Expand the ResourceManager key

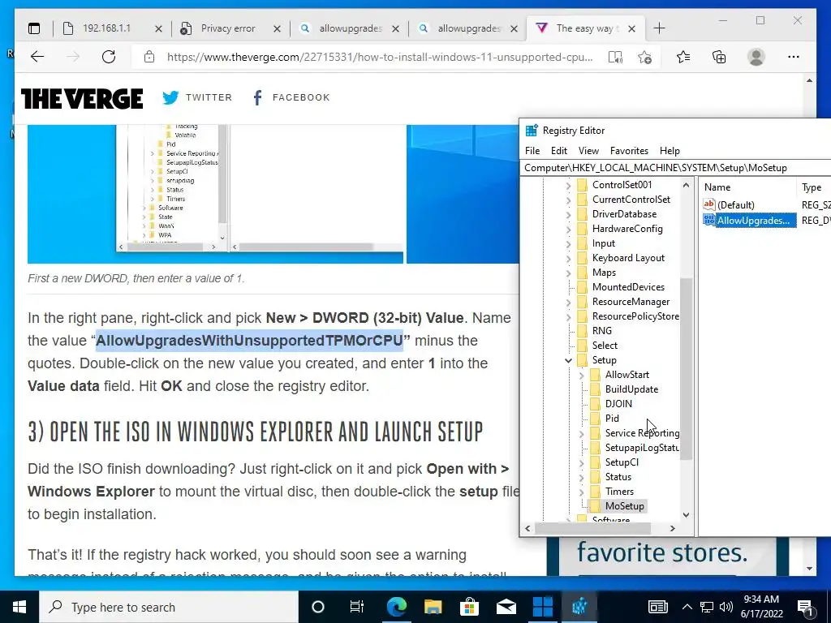[569, 302]
